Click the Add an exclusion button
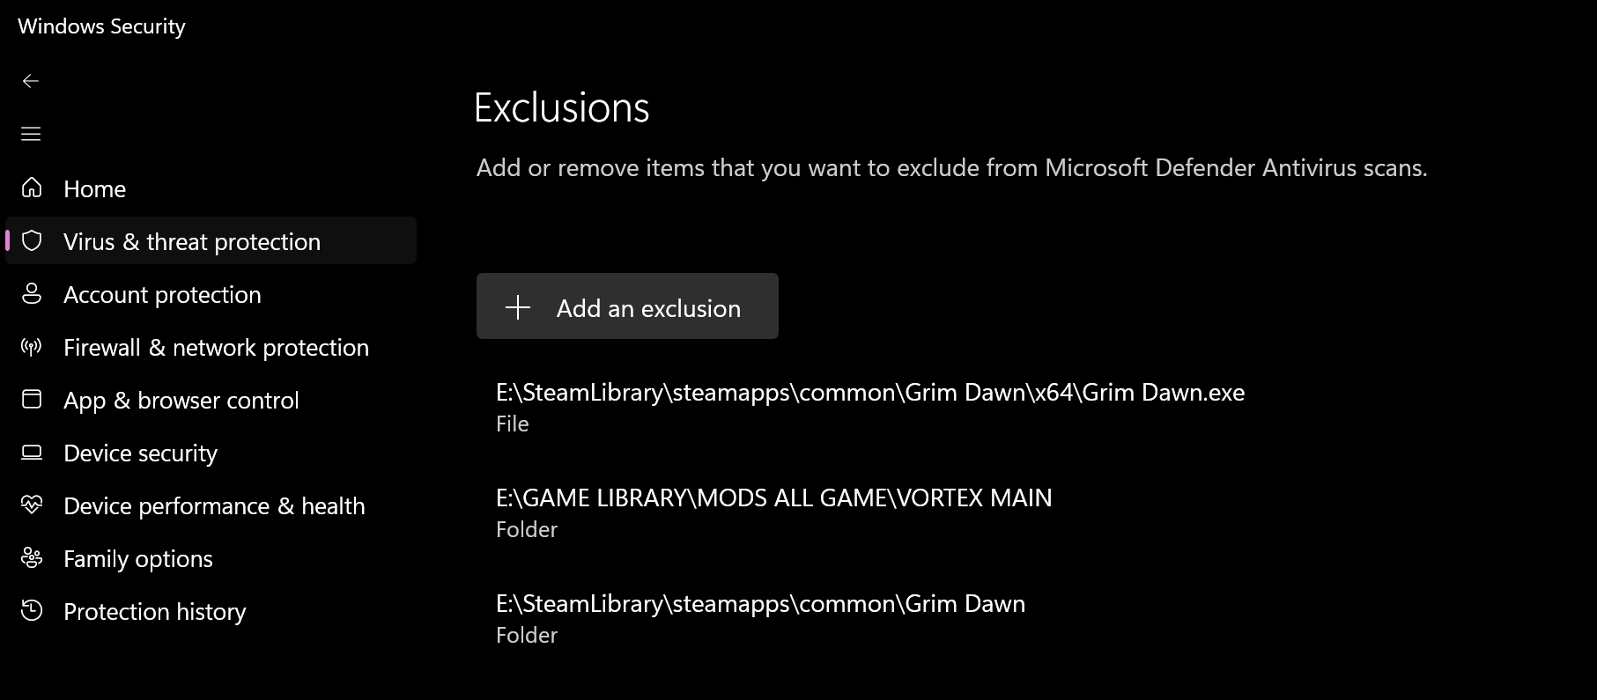 627,306
